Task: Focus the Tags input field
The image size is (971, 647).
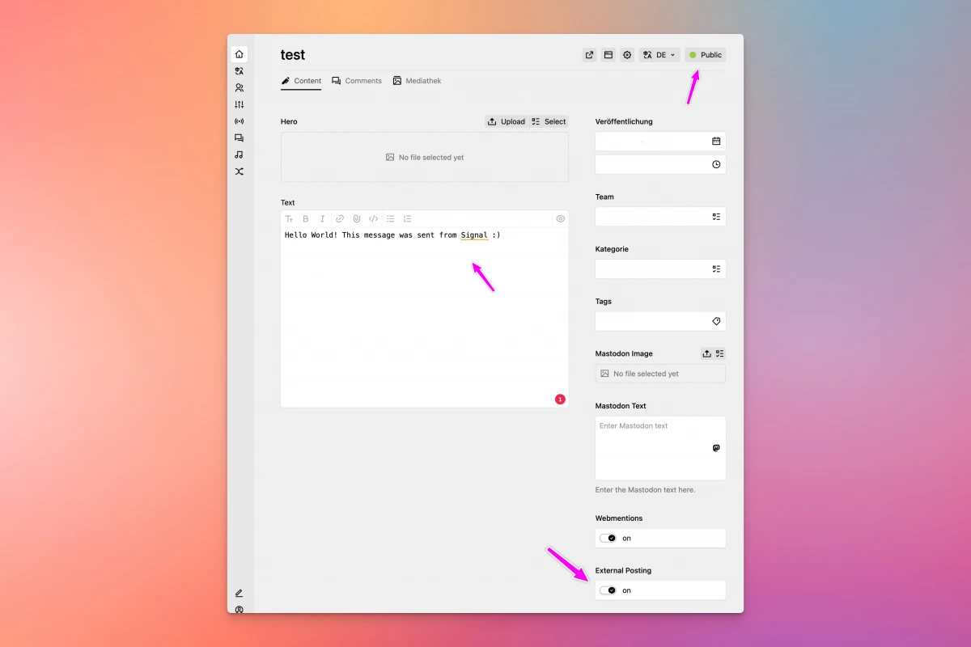Action: point(660,321)
